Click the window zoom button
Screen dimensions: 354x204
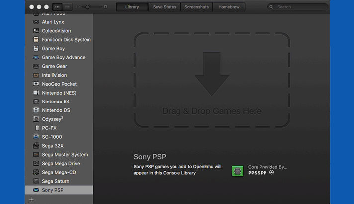pos(47,7)
